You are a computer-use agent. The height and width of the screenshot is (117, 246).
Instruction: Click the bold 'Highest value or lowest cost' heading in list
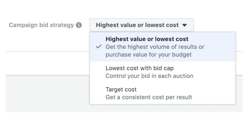pos(147,39)
